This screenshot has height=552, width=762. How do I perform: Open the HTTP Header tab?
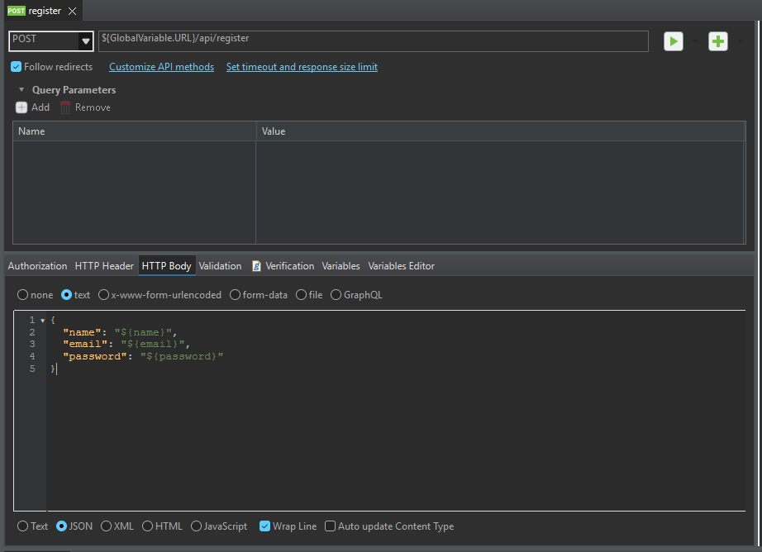tap(104, 266)
